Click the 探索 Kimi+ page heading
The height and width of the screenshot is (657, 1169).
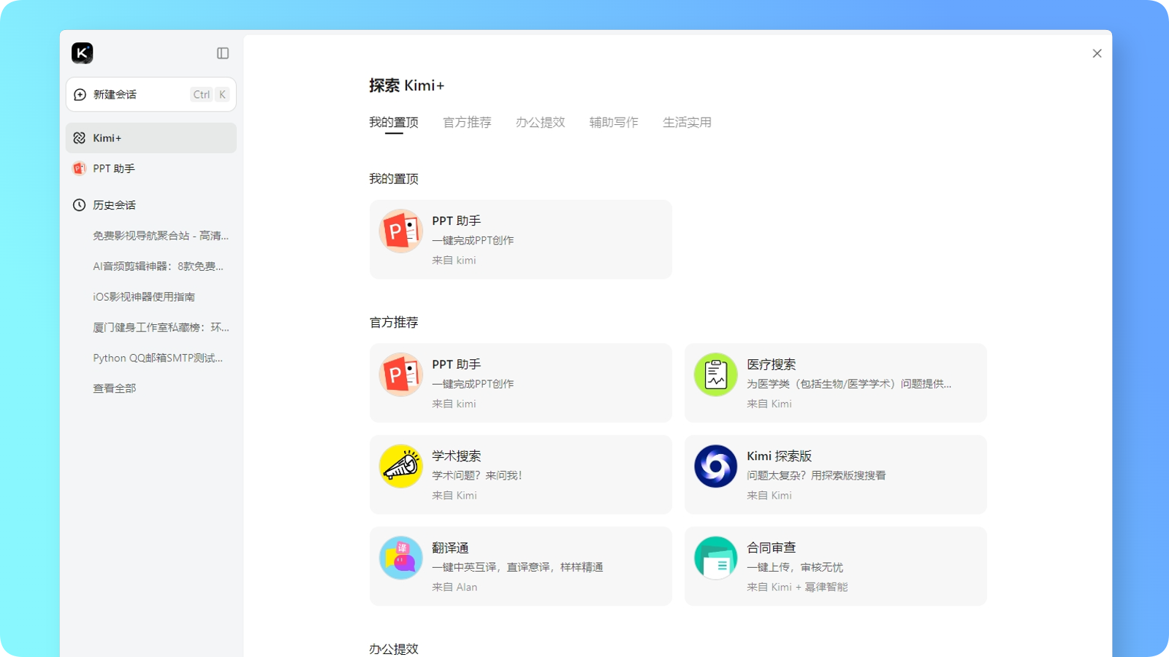pos(407,85)
